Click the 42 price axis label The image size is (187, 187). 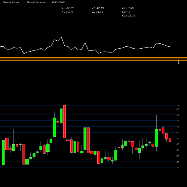click(178, 138)
